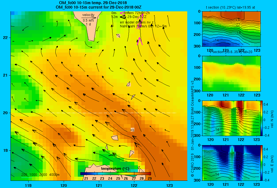Image resolution: width=277 pixels, height=188 pixels.
Task: Click the 'drifters 72h@12h' legend text
Action: pos(137,13)
